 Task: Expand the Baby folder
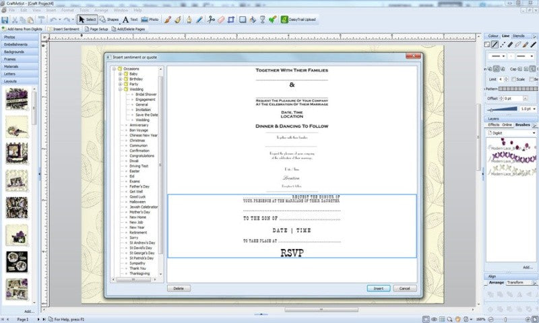pos(121,74)
